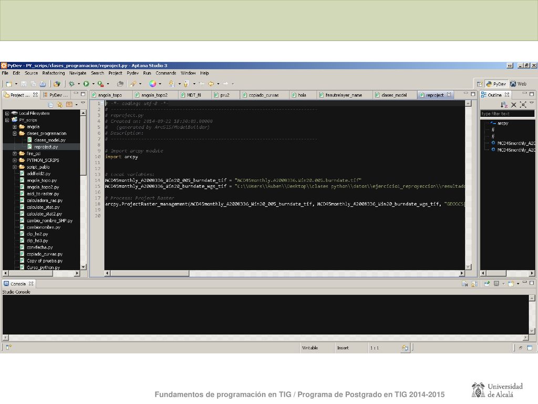
Task: Click the Debug bug icon in toolbar
Action: (71, 84)
